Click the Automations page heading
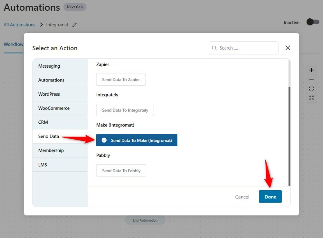The image size is (323, 238). 32,8
